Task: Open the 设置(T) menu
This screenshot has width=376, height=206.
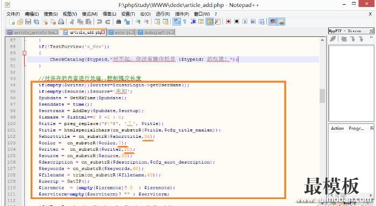Action: pyautogui.click(x=128, y=14)
